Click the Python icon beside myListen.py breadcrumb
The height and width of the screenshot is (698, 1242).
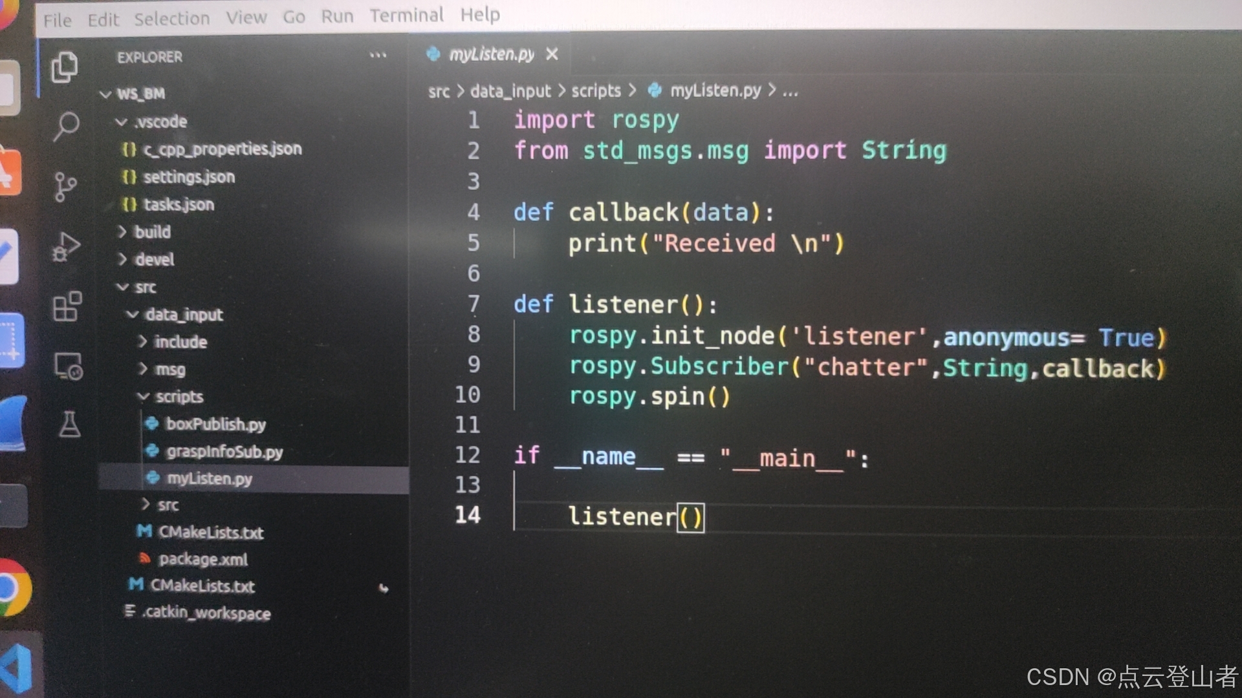tap(655, 90)
